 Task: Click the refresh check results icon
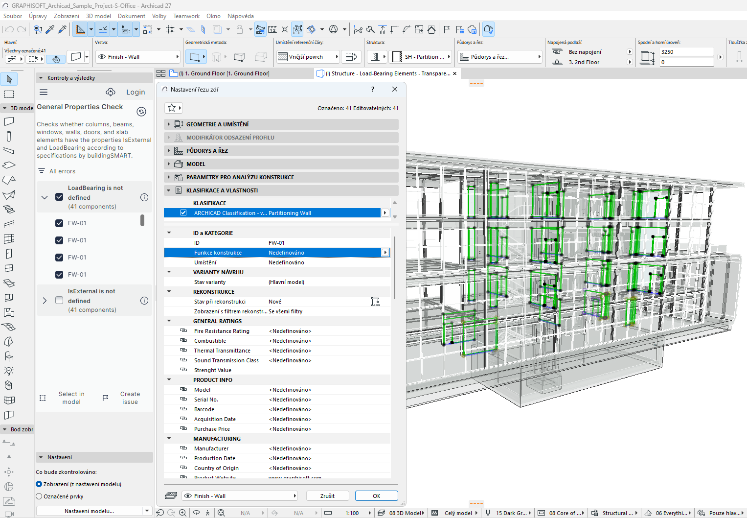[141, 112]
